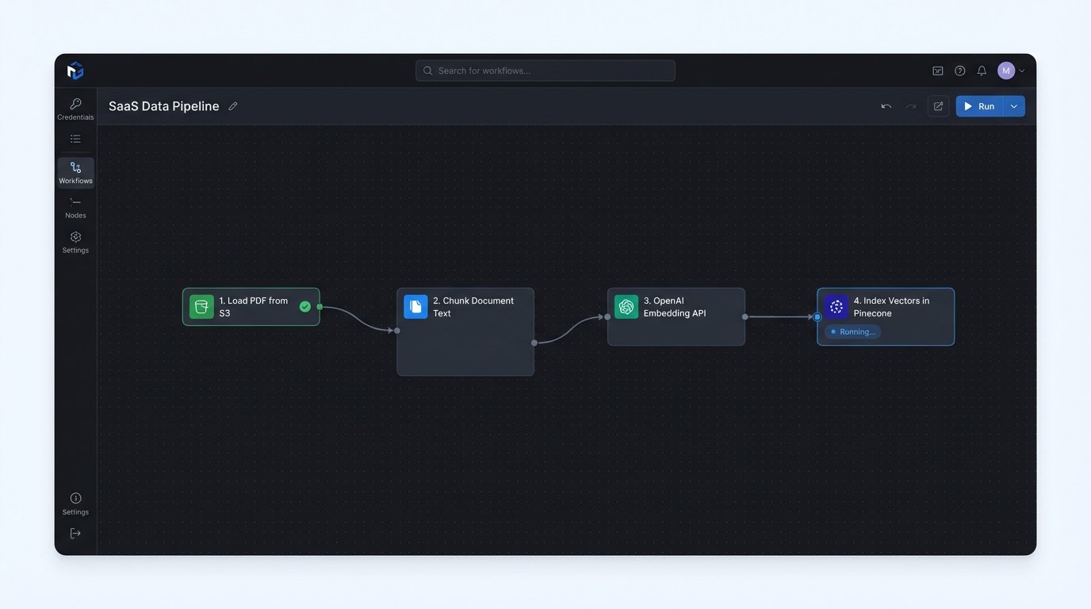
Task: Open the notifications bell icon
Action: (x=982, y=71)
